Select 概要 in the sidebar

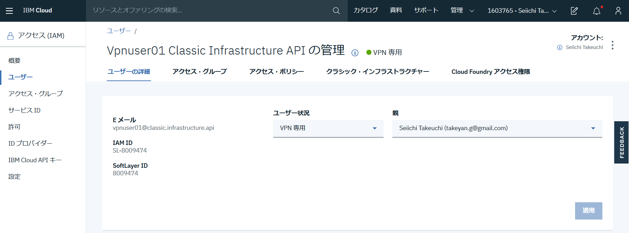[15, 61]
